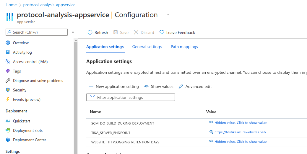Click the Events lightning bolt icon
Image resolution: width=307 pixels, height=154 pixels.
[8, 99]
